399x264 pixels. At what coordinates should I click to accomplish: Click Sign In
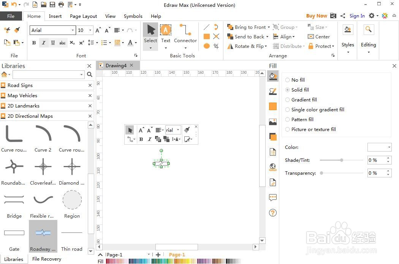(x=357, y=16)
